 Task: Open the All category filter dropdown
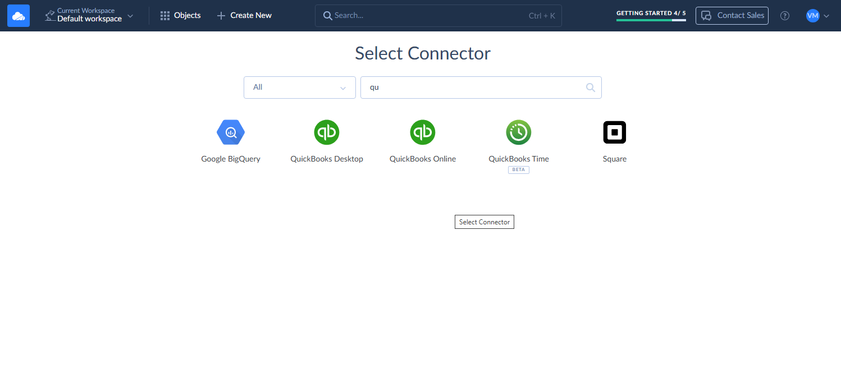(299, 88)
